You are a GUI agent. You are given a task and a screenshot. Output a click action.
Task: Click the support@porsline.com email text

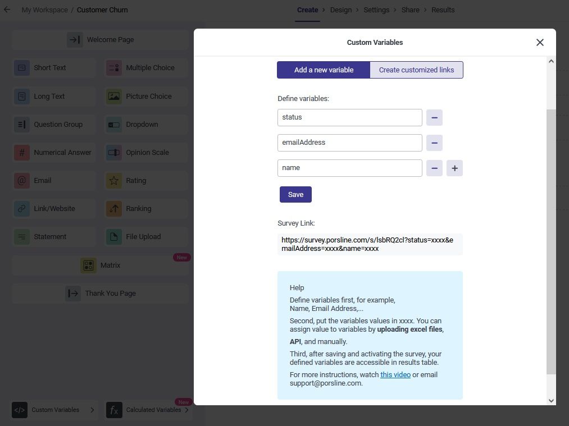pyautogui.click(x=326, y=383)
